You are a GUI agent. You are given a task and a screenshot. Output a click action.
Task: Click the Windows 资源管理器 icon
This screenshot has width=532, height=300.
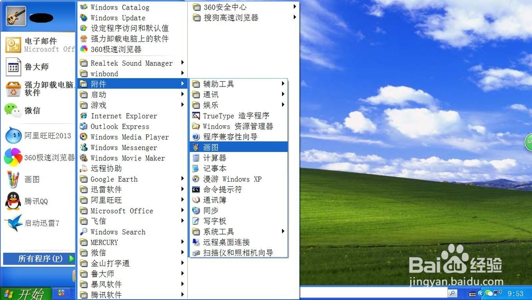(x=196, y=126)
